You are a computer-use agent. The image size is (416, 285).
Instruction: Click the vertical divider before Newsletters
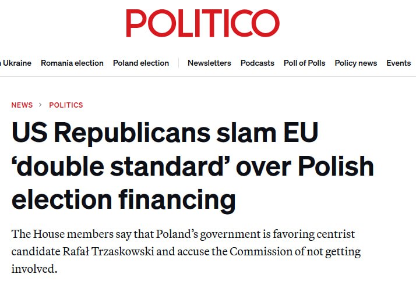click(178, 63)
